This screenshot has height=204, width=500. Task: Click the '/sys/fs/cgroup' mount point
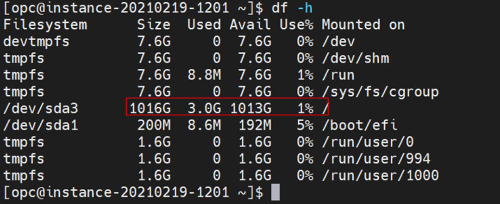coord(381,93)
